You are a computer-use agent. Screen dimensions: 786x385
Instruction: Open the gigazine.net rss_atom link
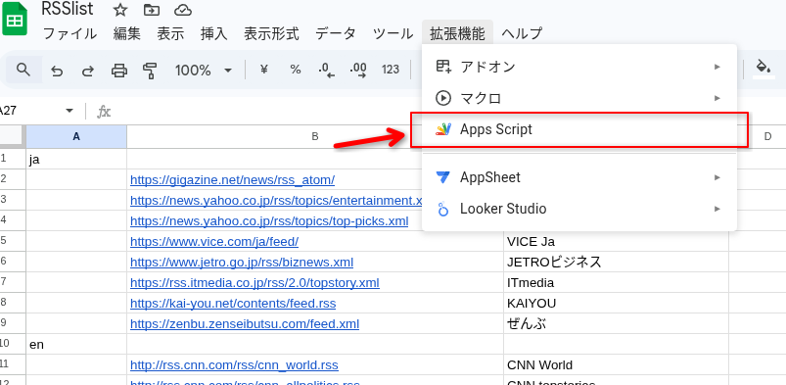[x=232, y=179]
